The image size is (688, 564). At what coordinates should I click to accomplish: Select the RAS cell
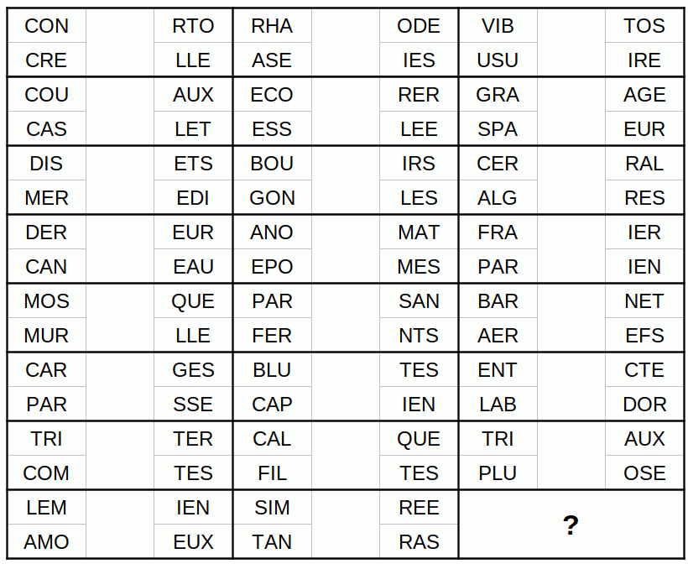pyautogui.click(x=419, y=542)
